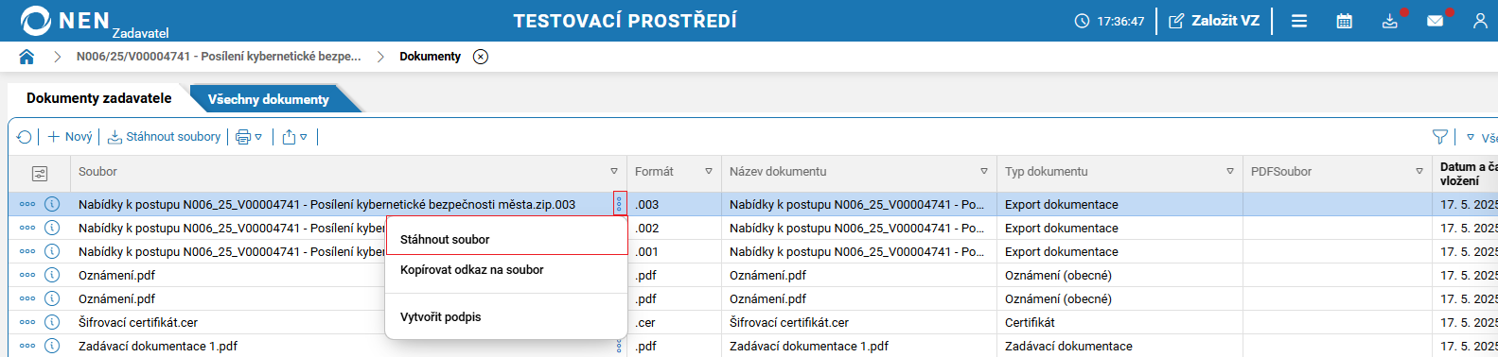1498x357 pixels.
Task: Click the .002 format cell
Action: pos(674,228)
